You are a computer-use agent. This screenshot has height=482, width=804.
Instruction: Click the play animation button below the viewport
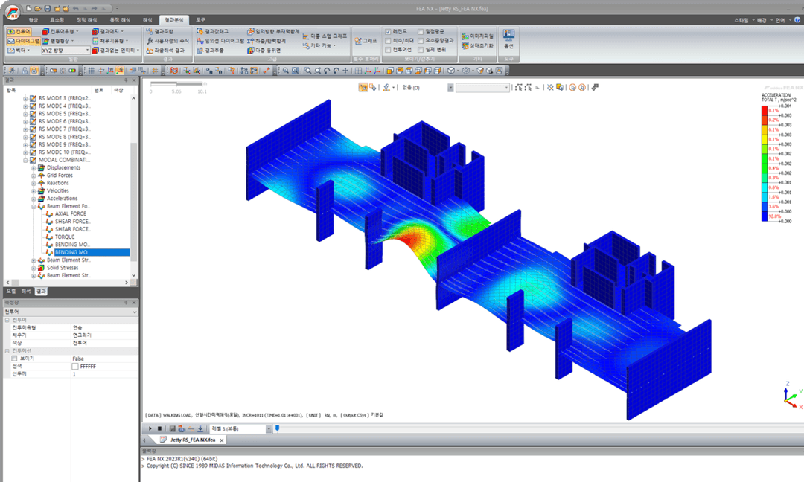pyautogui.click(x=150, y=428)
